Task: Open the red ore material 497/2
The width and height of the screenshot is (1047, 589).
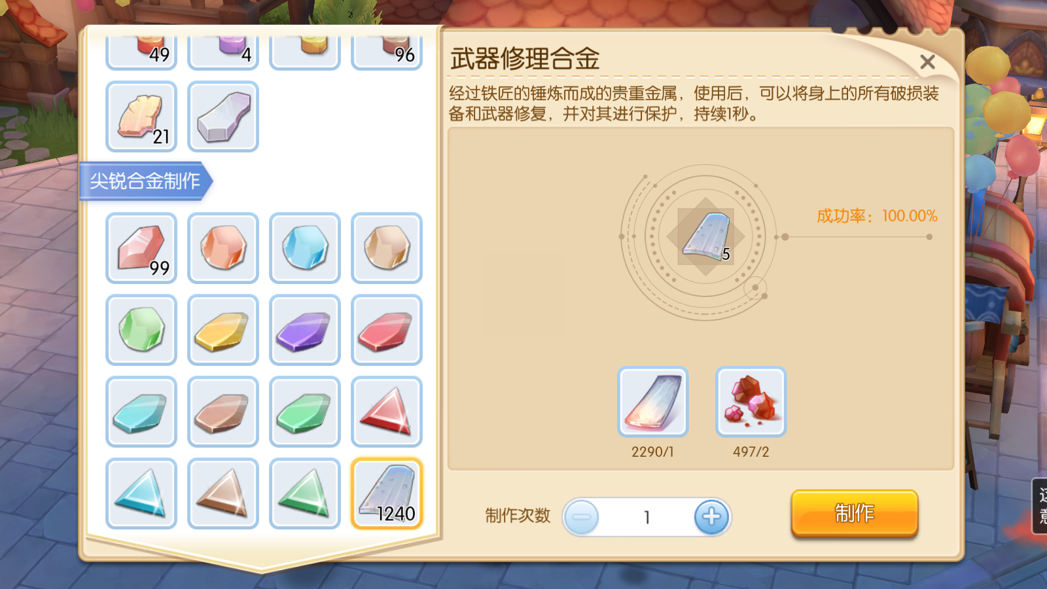Action: (751, 402)
